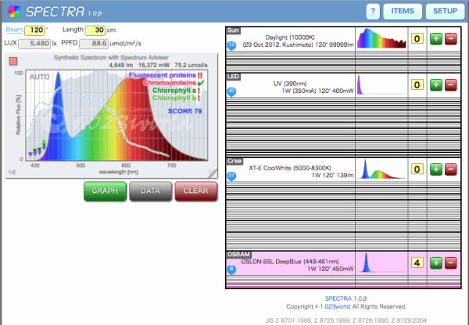Click the graph title Synthetic Spectrum text
Image resolution: width=469 pixels, height=325 pixels.
pos(111,57)
